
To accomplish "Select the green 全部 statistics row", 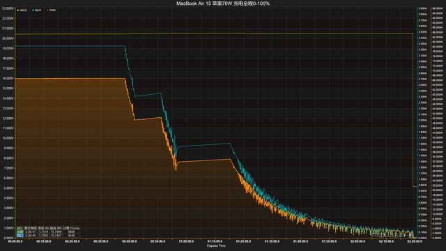I will click(x=48, y=232).
